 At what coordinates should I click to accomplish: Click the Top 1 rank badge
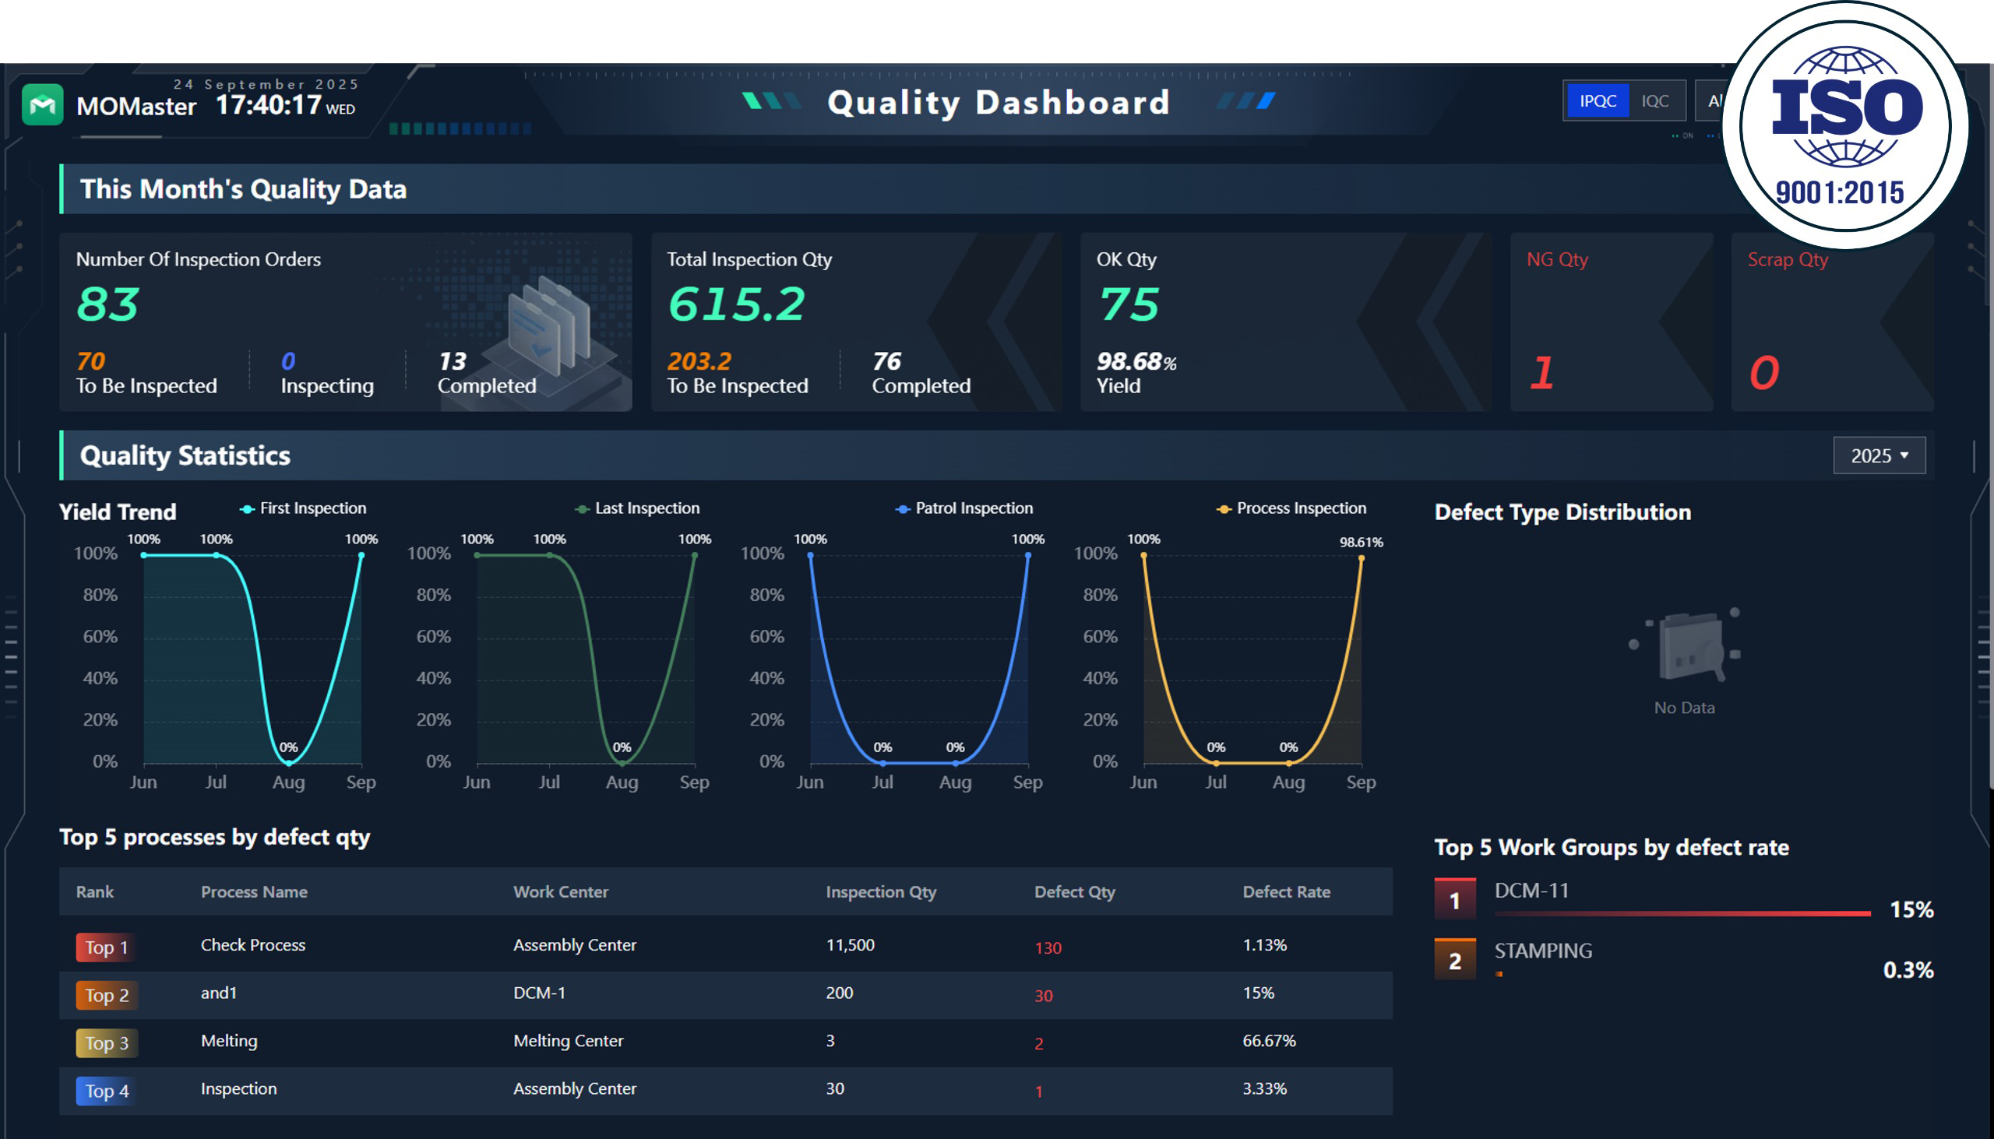107,947
